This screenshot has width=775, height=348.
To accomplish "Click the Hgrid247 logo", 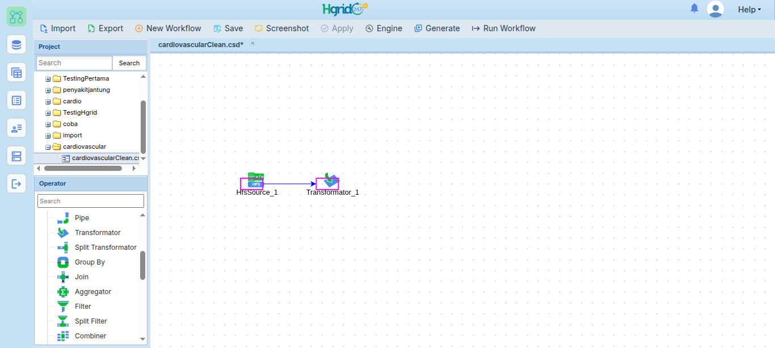I will point(345,9).
